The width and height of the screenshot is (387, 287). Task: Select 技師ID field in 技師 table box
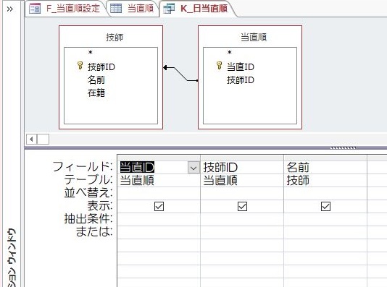[x=101, y=67]
